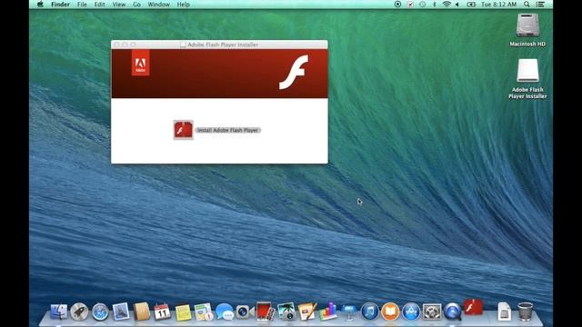Open the document stack in Dock
Screen dimensions: 582x327
tap(504, 312)
